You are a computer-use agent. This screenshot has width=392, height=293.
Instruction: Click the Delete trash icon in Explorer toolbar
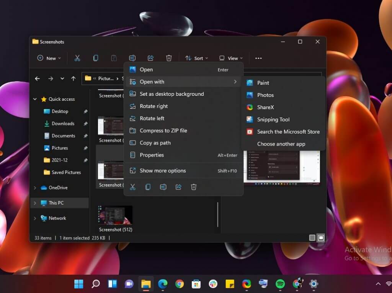169,58
